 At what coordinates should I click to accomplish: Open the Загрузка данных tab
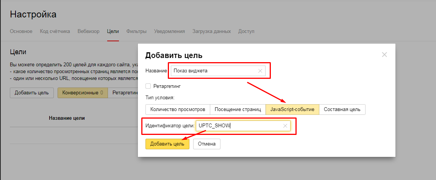pos(211,31)
